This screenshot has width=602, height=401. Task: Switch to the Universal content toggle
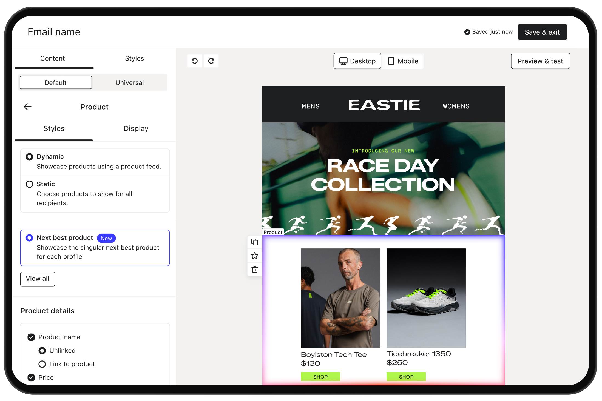coord(130,83)
